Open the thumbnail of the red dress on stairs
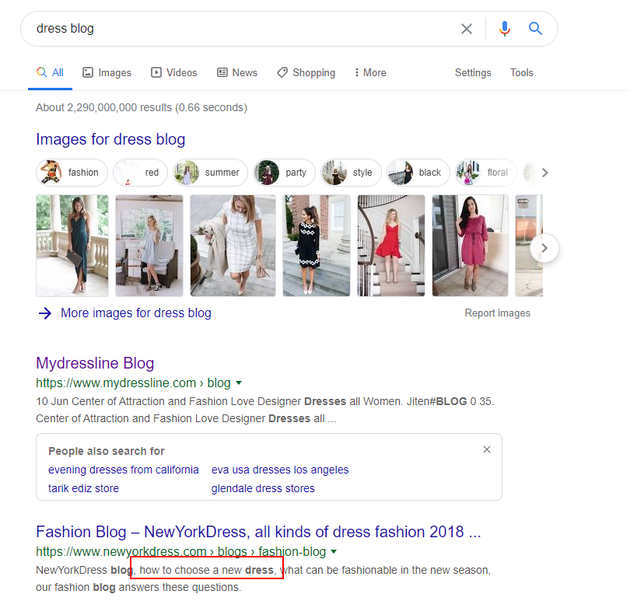This screenshot has width=630, height=608. pos(391,246)
